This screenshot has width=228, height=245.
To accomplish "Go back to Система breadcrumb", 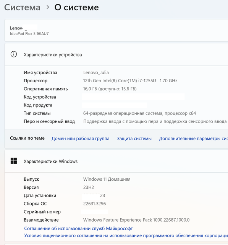I will [22, 7].
